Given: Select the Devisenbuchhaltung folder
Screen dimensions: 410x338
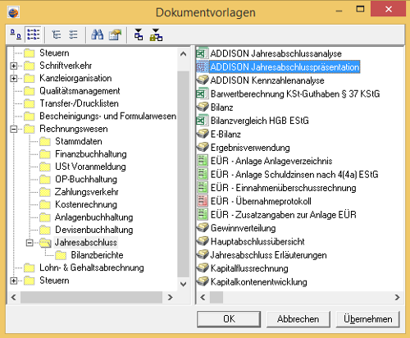Looking at the screenshot, I should point(94,230).
